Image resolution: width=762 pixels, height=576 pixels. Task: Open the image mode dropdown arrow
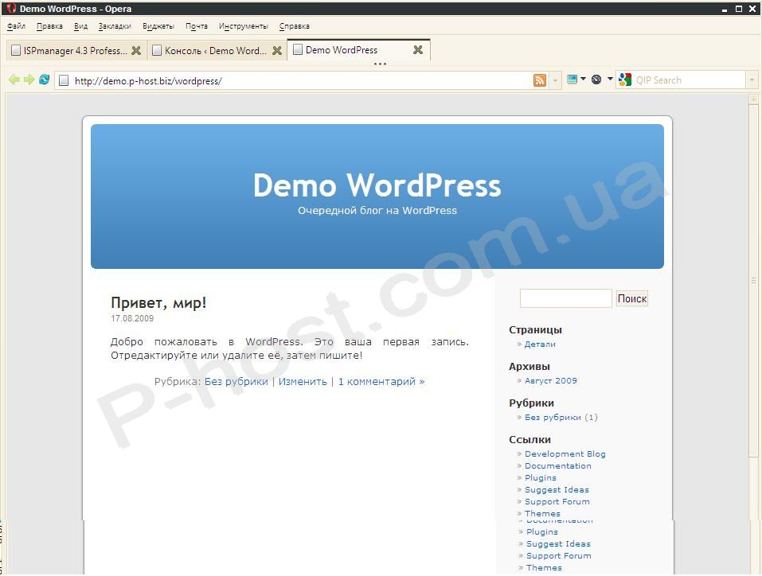[x=583, y=79]
